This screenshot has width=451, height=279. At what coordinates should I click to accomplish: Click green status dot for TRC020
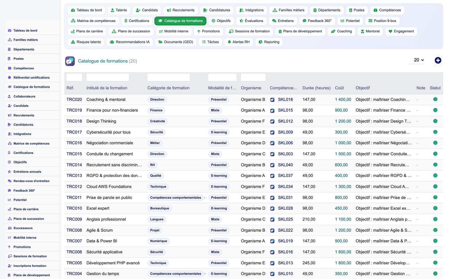tap(435, 99)
